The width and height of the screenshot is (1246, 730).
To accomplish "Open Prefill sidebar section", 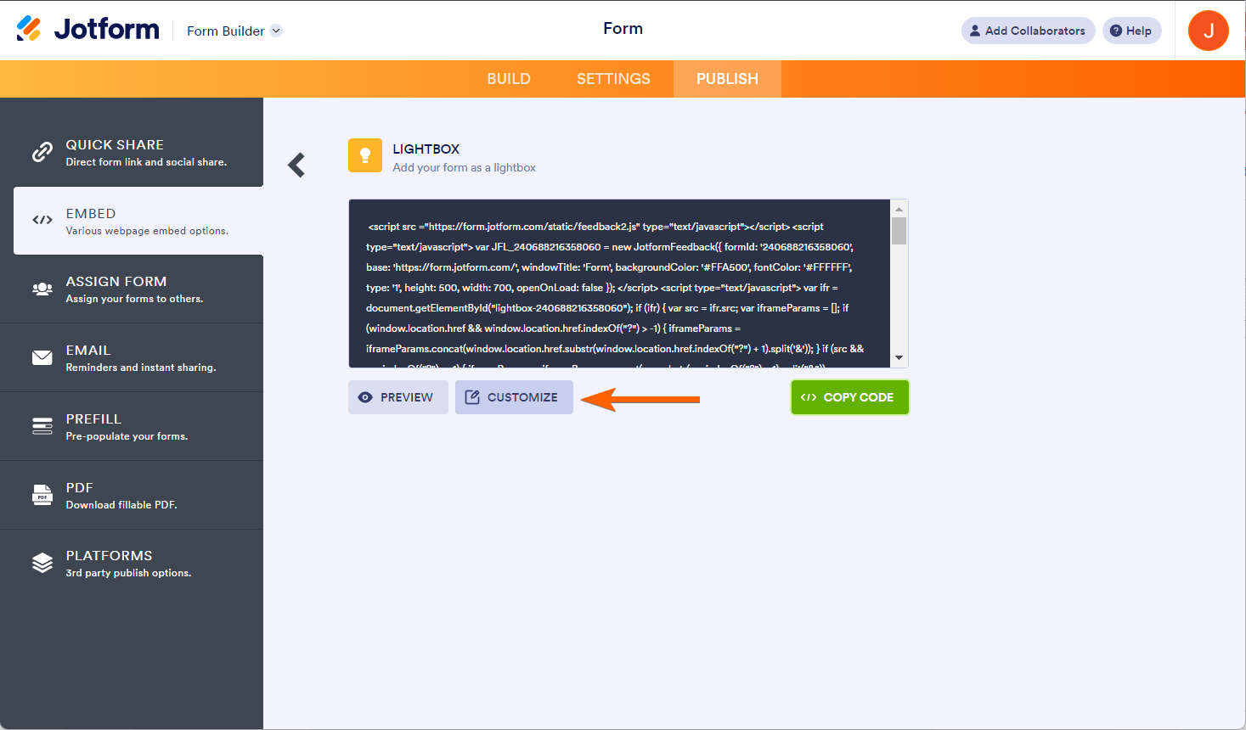I will tap(132, 426).
